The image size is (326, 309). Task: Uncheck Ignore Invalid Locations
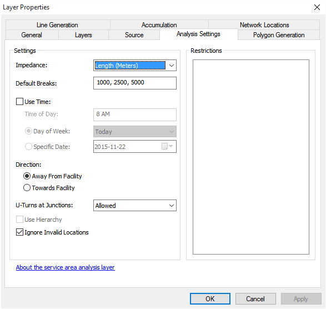pos(19,232)
